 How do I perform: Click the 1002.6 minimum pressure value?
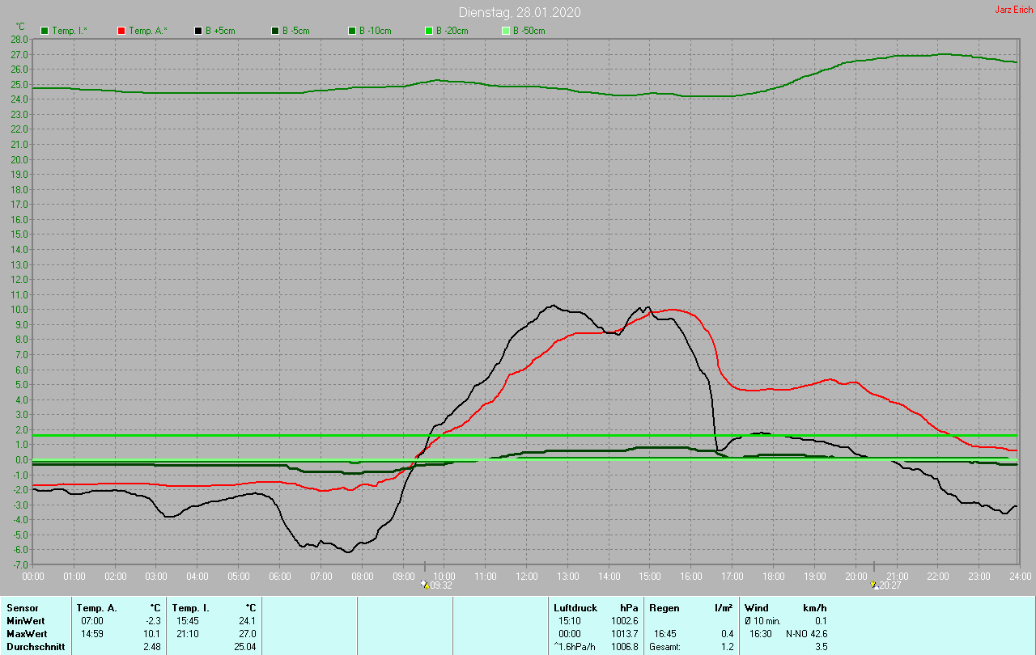tap(624, 620)
